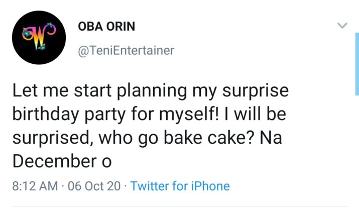Viewport: 359px width, 211px height.
Task: Select the 8:12 AM timestamp
Action: pyautogui.click(x=34, y=186)
